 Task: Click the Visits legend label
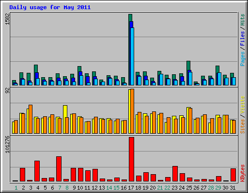point(243,105)
